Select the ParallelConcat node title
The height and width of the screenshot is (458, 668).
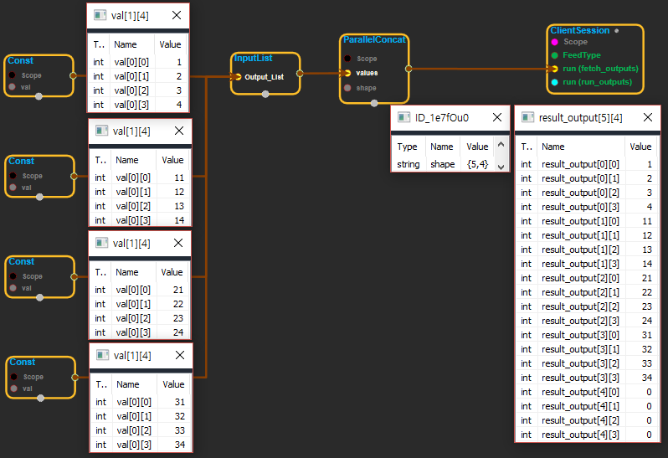click(x=374, y=39)
